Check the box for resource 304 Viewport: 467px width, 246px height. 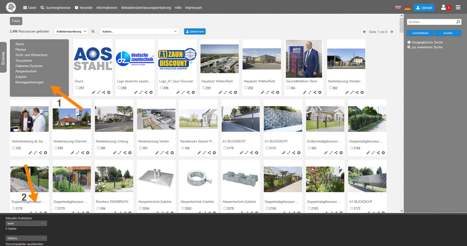tap(288, 88)
